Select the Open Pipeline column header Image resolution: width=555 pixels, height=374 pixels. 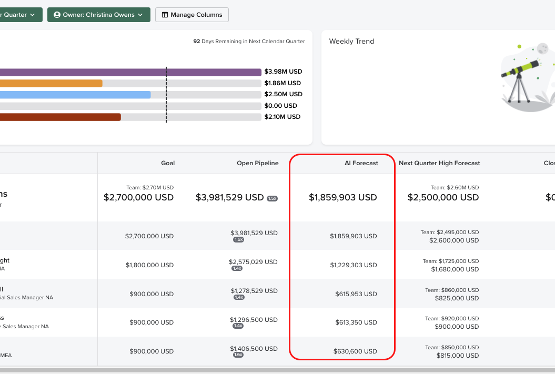pyautogui.click(x=257, y=163)
